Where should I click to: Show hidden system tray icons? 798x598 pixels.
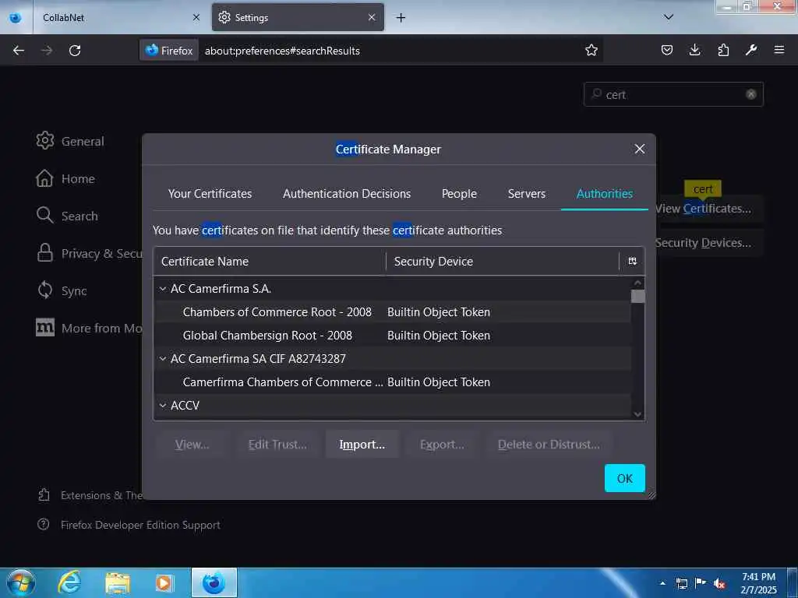pos(662,583)
